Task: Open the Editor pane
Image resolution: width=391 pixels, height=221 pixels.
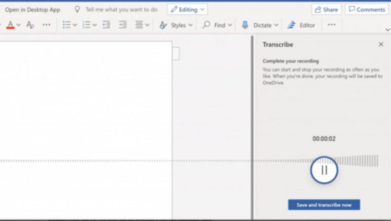Action: coord(302,25)
